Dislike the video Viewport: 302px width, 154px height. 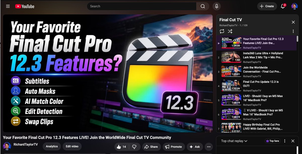click(134, 147)
